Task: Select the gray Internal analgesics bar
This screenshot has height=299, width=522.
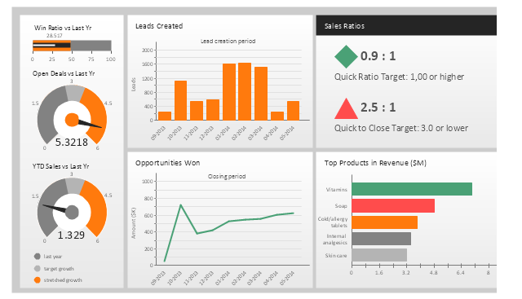Action: click(x=381, y=239)
